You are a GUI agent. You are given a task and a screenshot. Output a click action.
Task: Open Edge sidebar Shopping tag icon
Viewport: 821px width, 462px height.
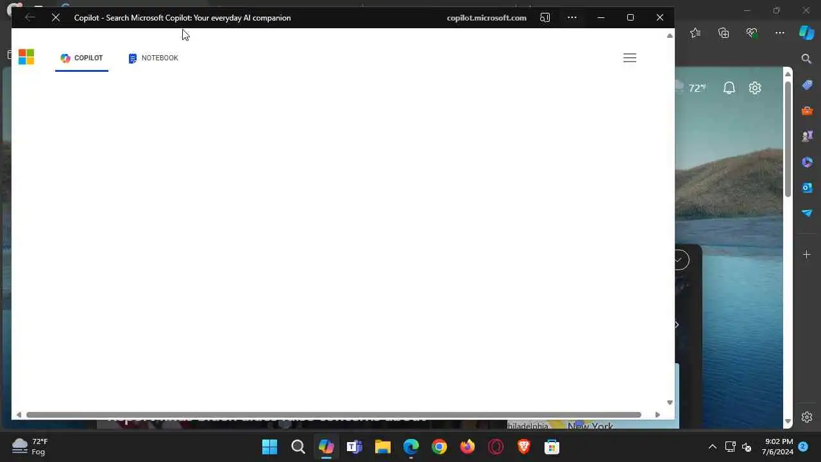[807, 85]
